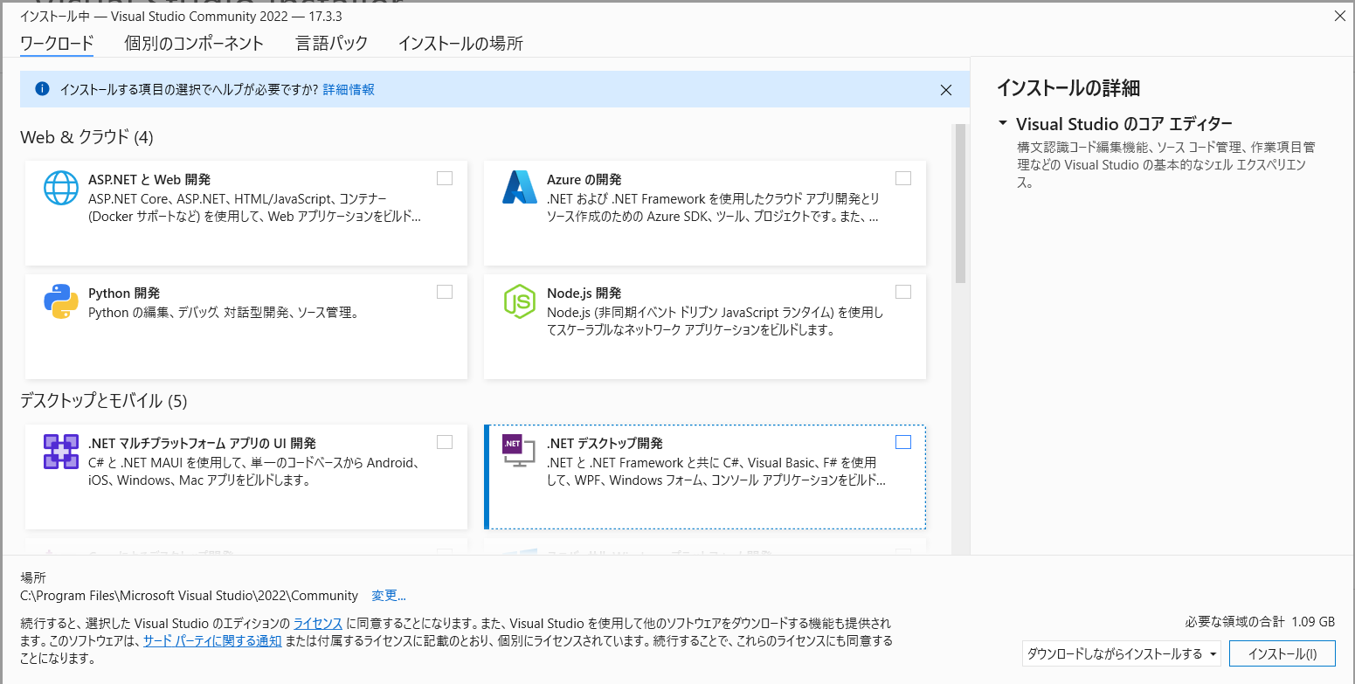Open the 個別のコンポーネント tab
1355x684 pixels.
(x=194, y=43)
